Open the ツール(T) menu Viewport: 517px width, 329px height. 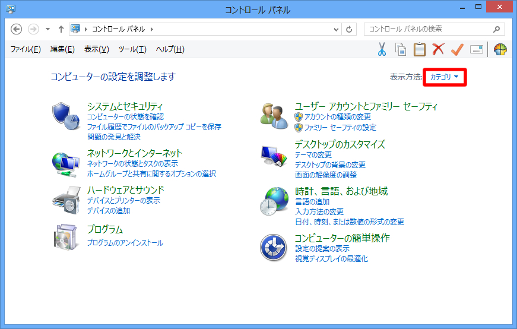tap(132, 49)
